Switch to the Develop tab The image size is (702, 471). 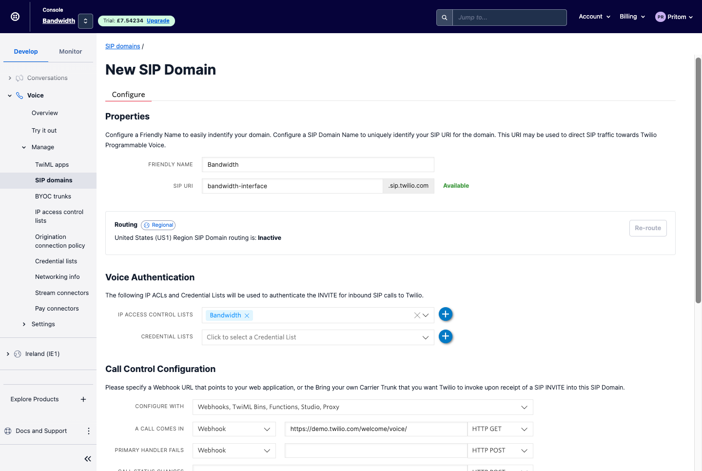[x=26, y=51]
